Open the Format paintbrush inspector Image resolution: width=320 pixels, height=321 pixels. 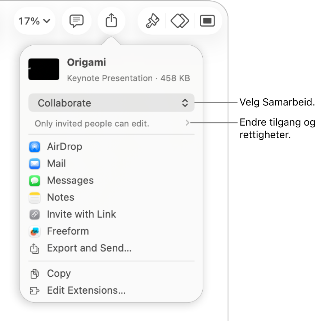(x=153, y=21)
